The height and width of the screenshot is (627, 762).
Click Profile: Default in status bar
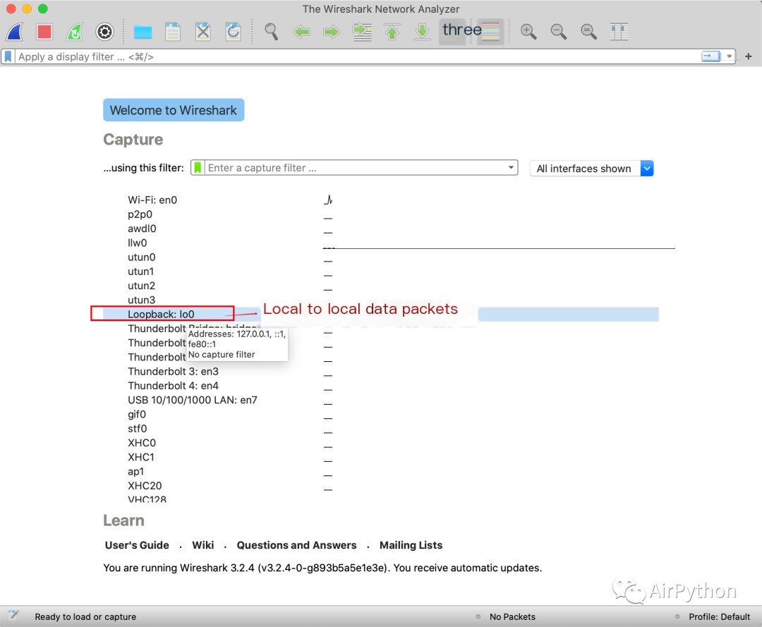pyautogui.click(x=719, y=617)
